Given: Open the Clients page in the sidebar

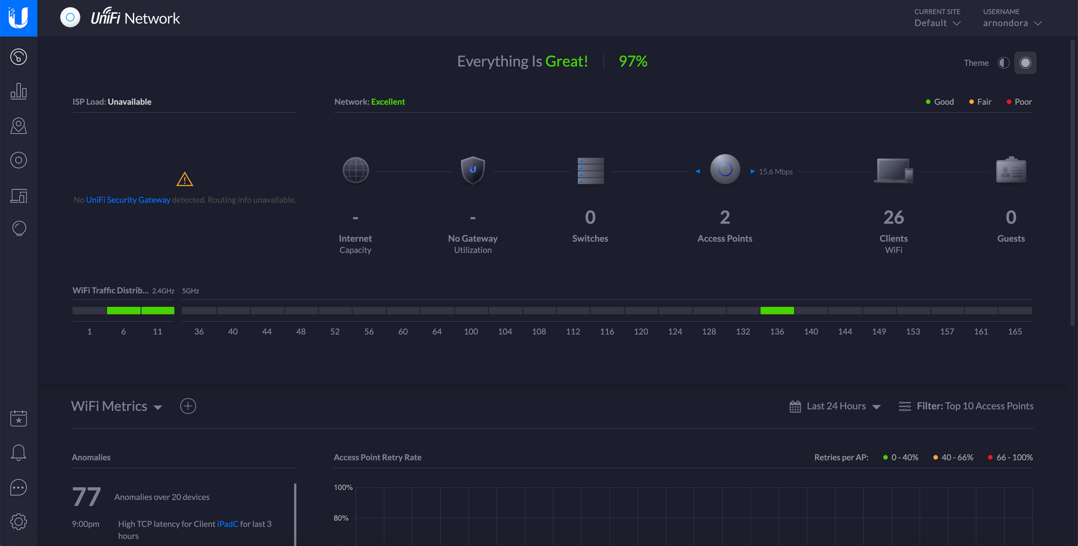Looking at the screenshot, I should tap(18, 196).
